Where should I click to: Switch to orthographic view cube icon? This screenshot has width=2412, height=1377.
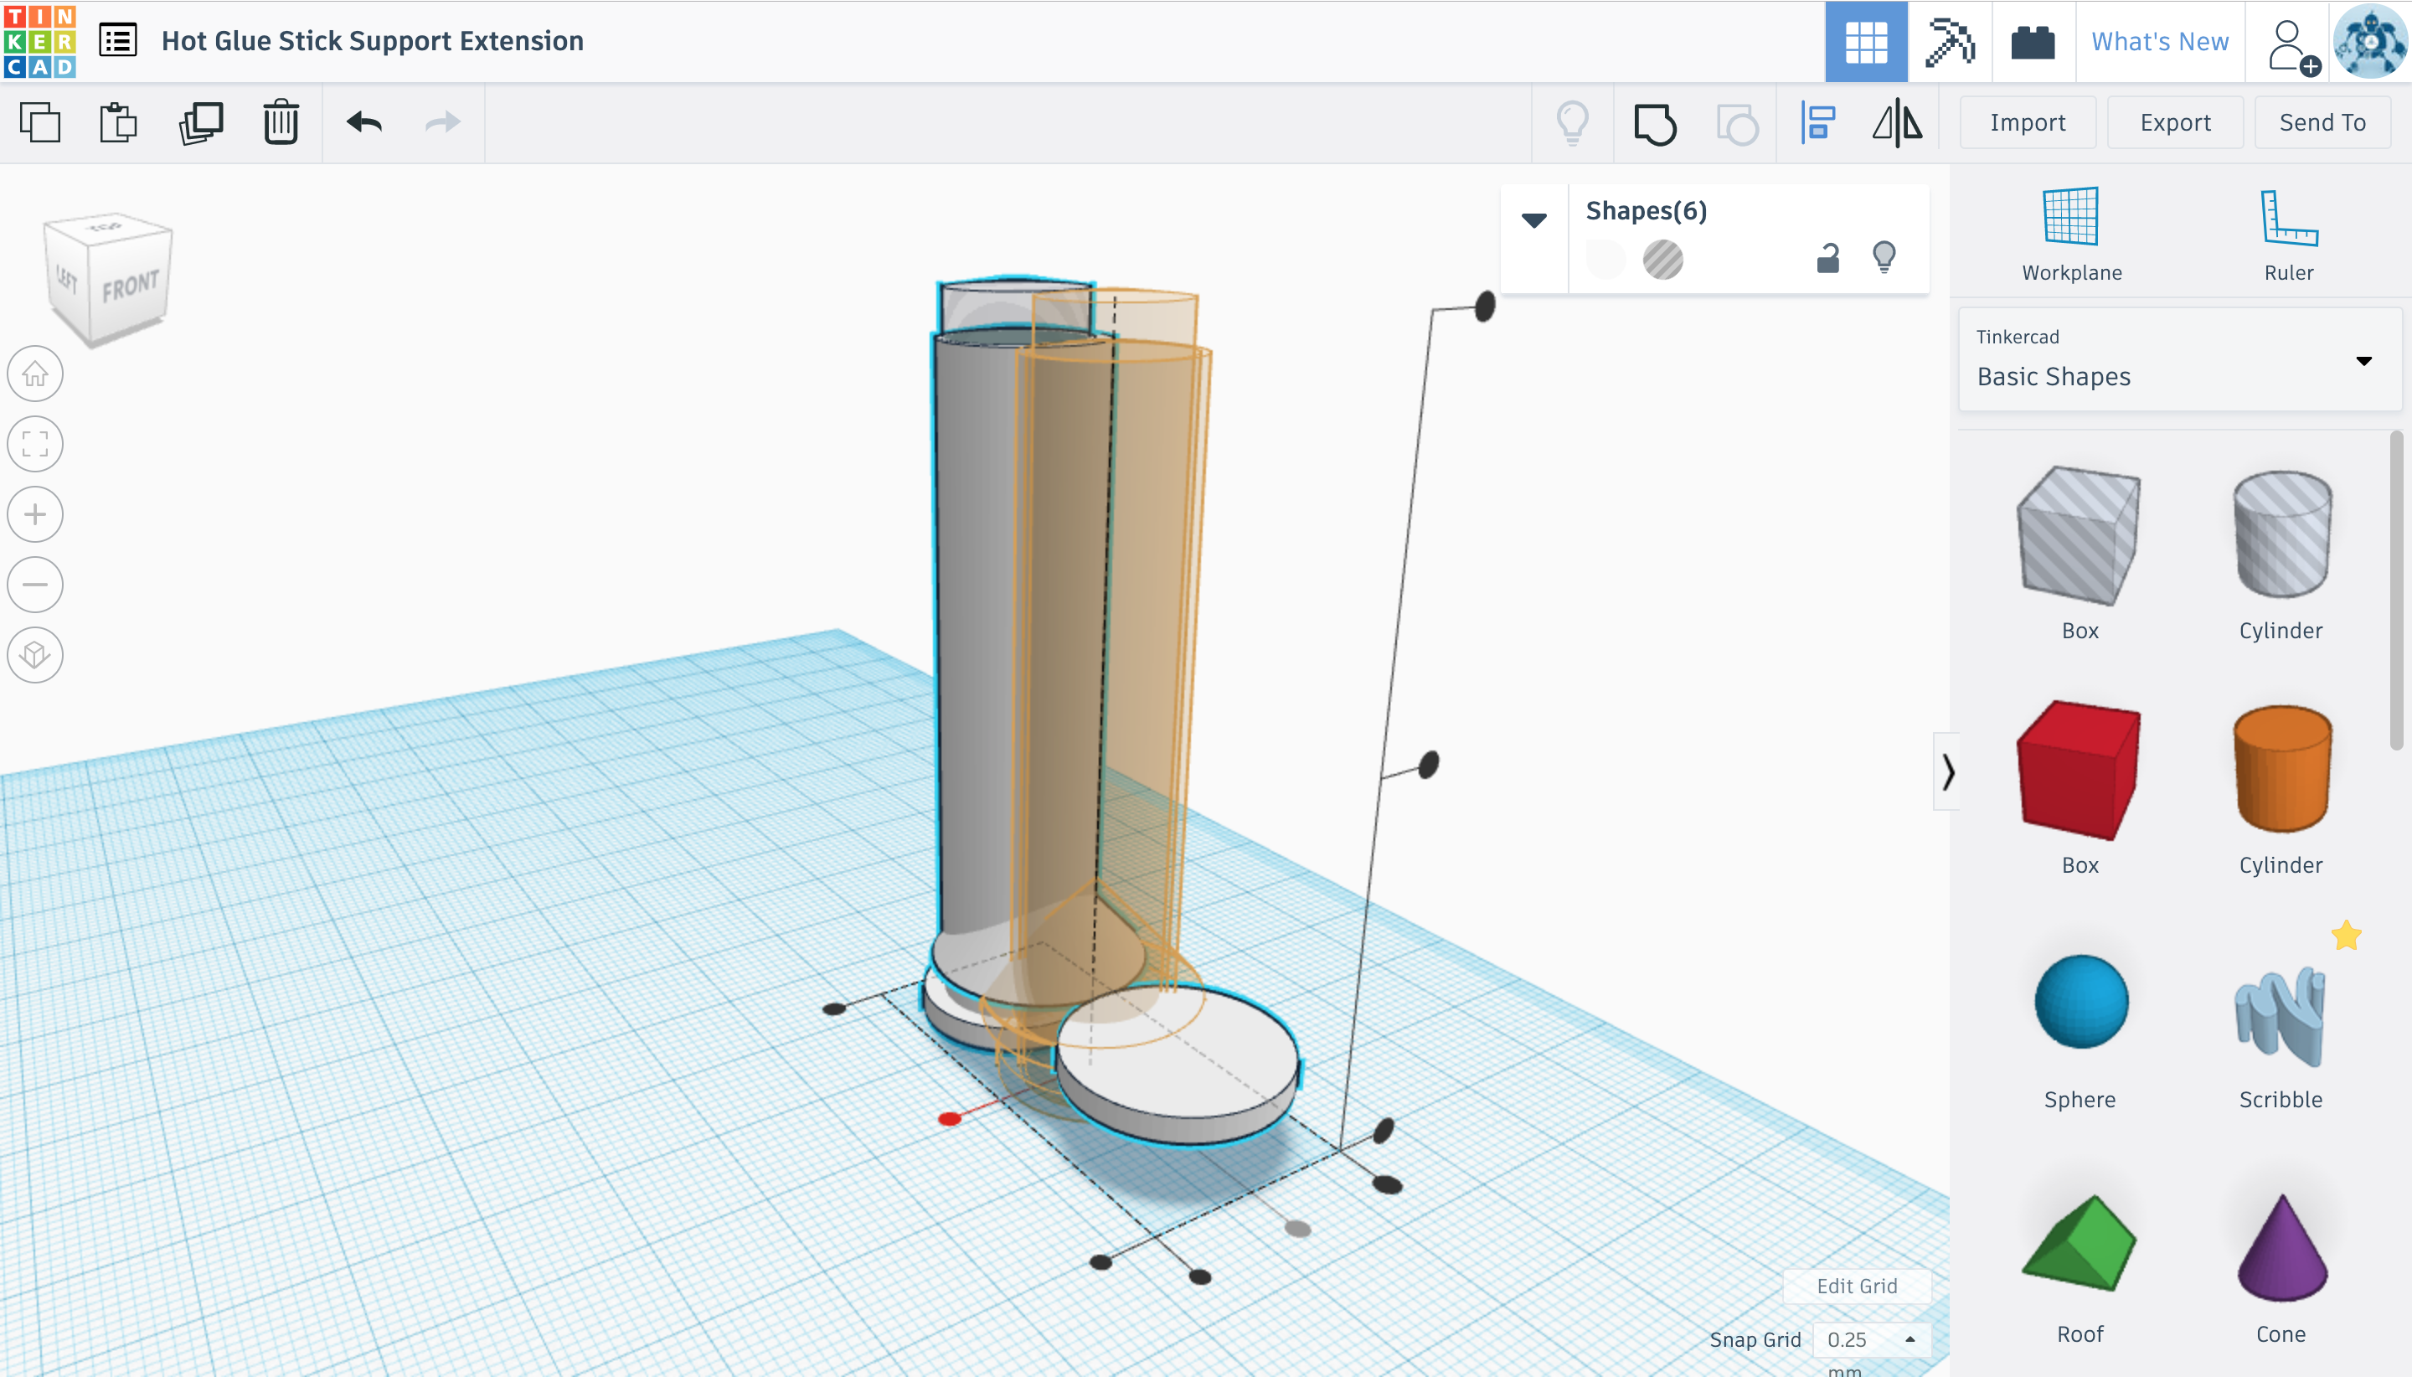tap(35, 654)
